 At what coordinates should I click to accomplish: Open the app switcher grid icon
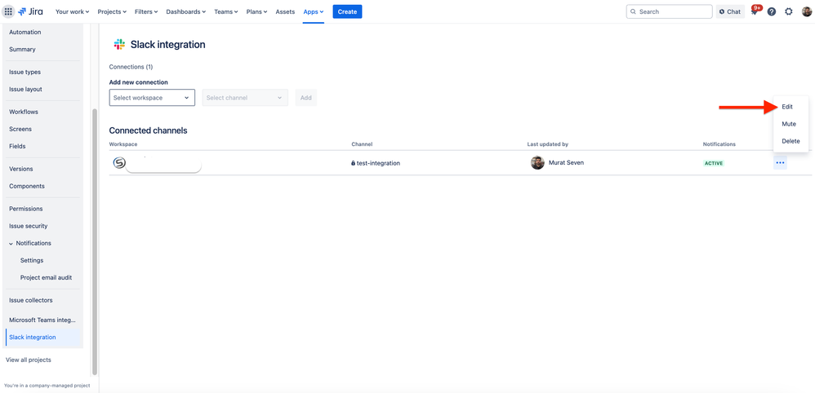tap(8, 11)
